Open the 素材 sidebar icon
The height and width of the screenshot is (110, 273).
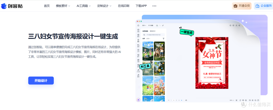tap(138, 46)
